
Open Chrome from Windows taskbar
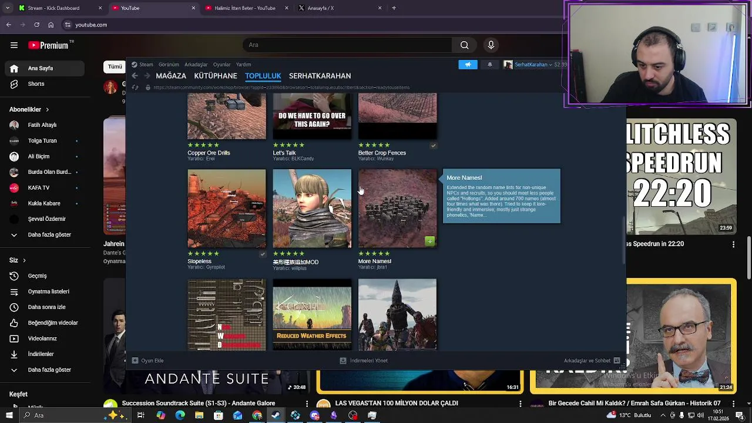pos(257,415)
